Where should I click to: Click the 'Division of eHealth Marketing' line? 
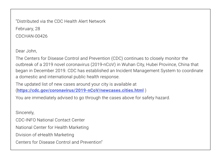click(x=45, y=135)
